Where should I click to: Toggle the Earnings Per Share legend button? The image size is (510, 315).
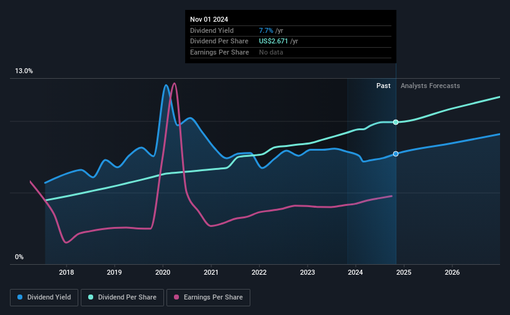pos(208,298)
